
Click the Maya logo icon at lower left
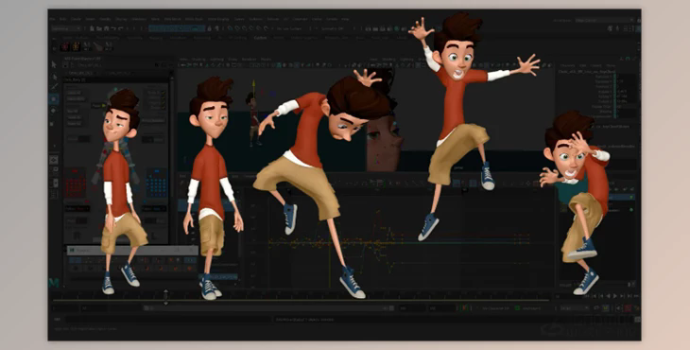[54, 283]
